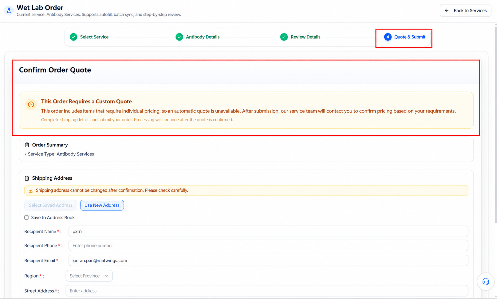Click the green checkmark beside Select Service
The width and height of the screenshot is (497, 299).
73,37
